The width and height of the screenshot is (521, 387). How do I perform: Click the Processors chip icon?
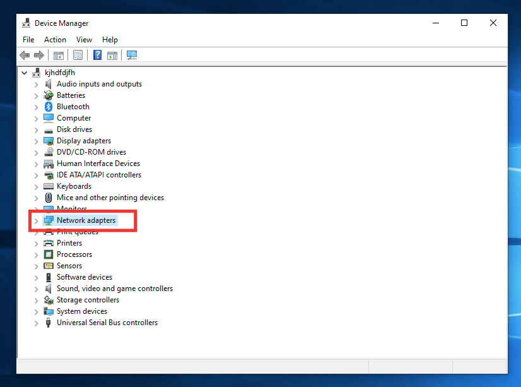point(49,254)
